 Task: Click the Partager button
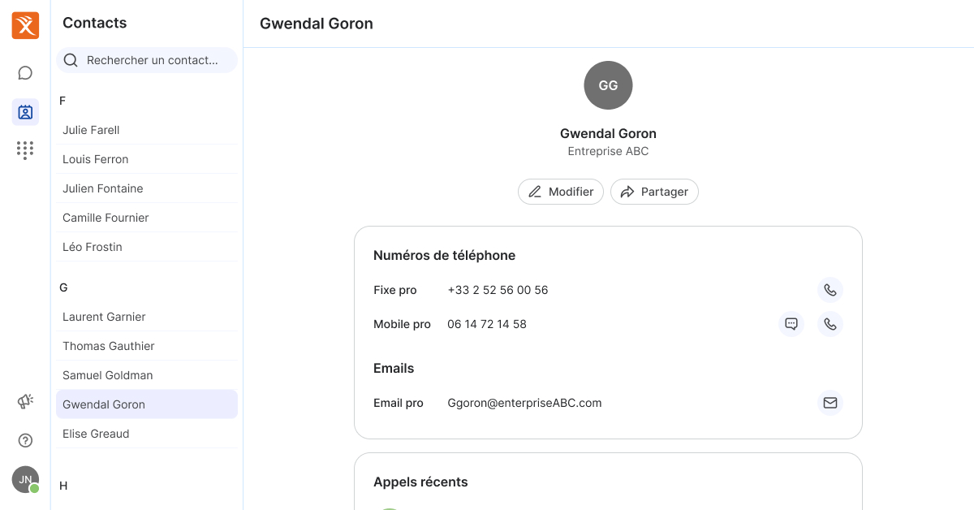click(654, 192)
